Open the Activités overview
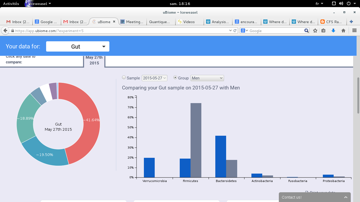 [11, 4]
